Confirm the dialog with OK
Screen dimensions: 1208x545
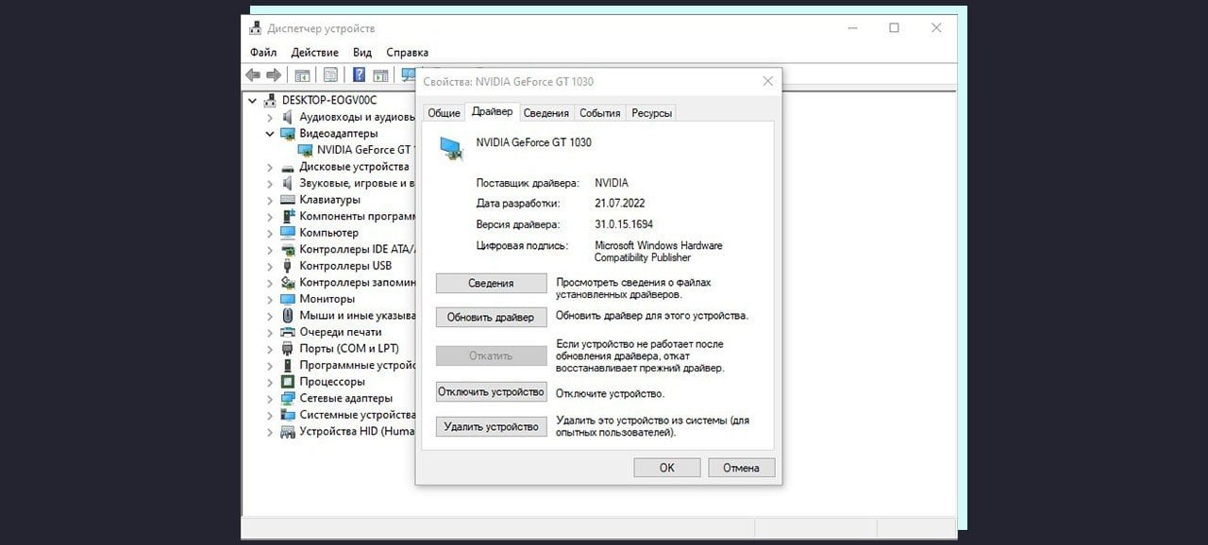click(x=667, y=468)
